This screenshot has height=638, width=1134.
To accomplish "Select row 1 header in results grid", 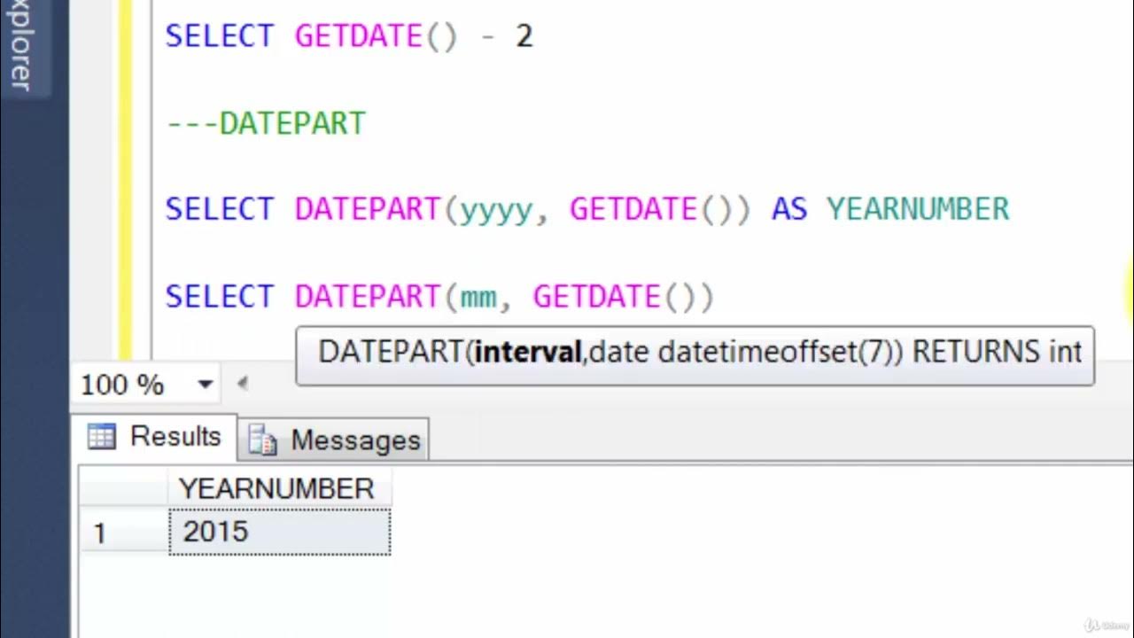I will point(123,533).
